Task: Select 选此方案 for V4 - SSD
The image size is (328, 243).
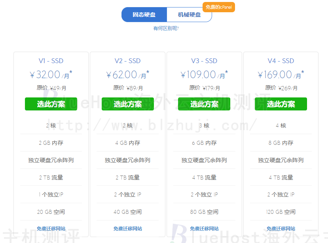Action: point(281,104)
